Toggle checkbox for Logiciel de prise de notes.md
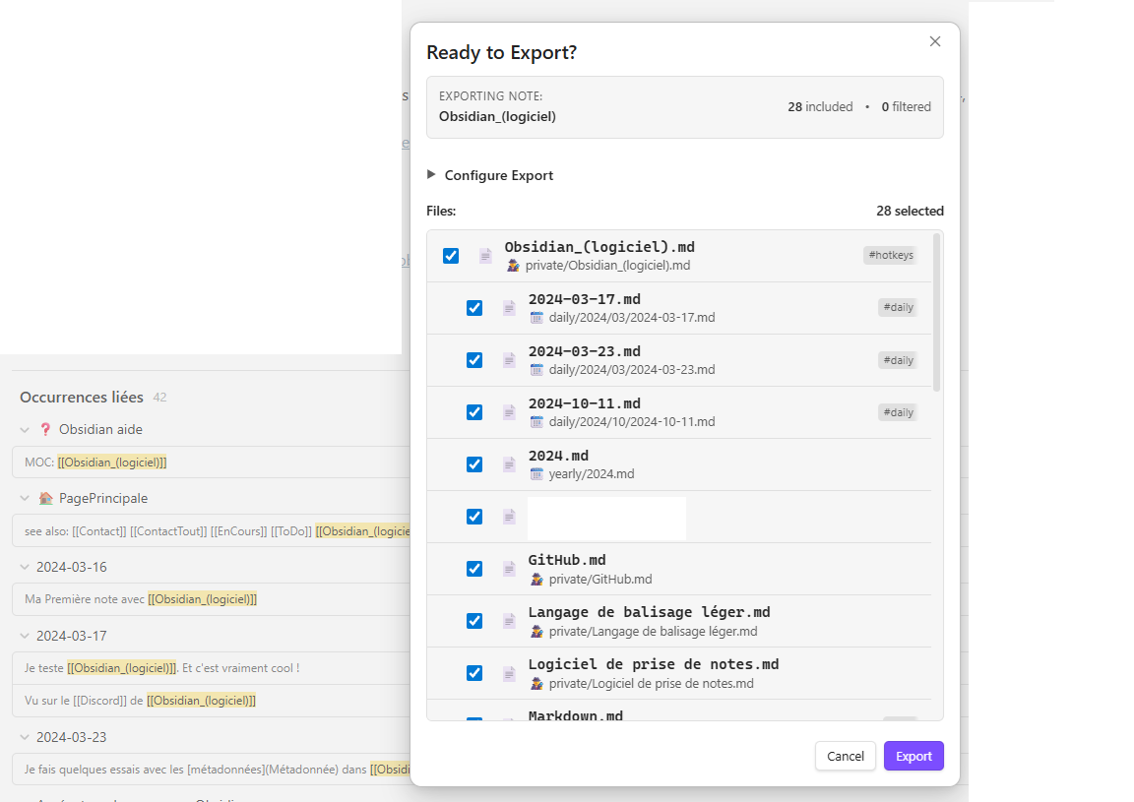 point(474,673)
